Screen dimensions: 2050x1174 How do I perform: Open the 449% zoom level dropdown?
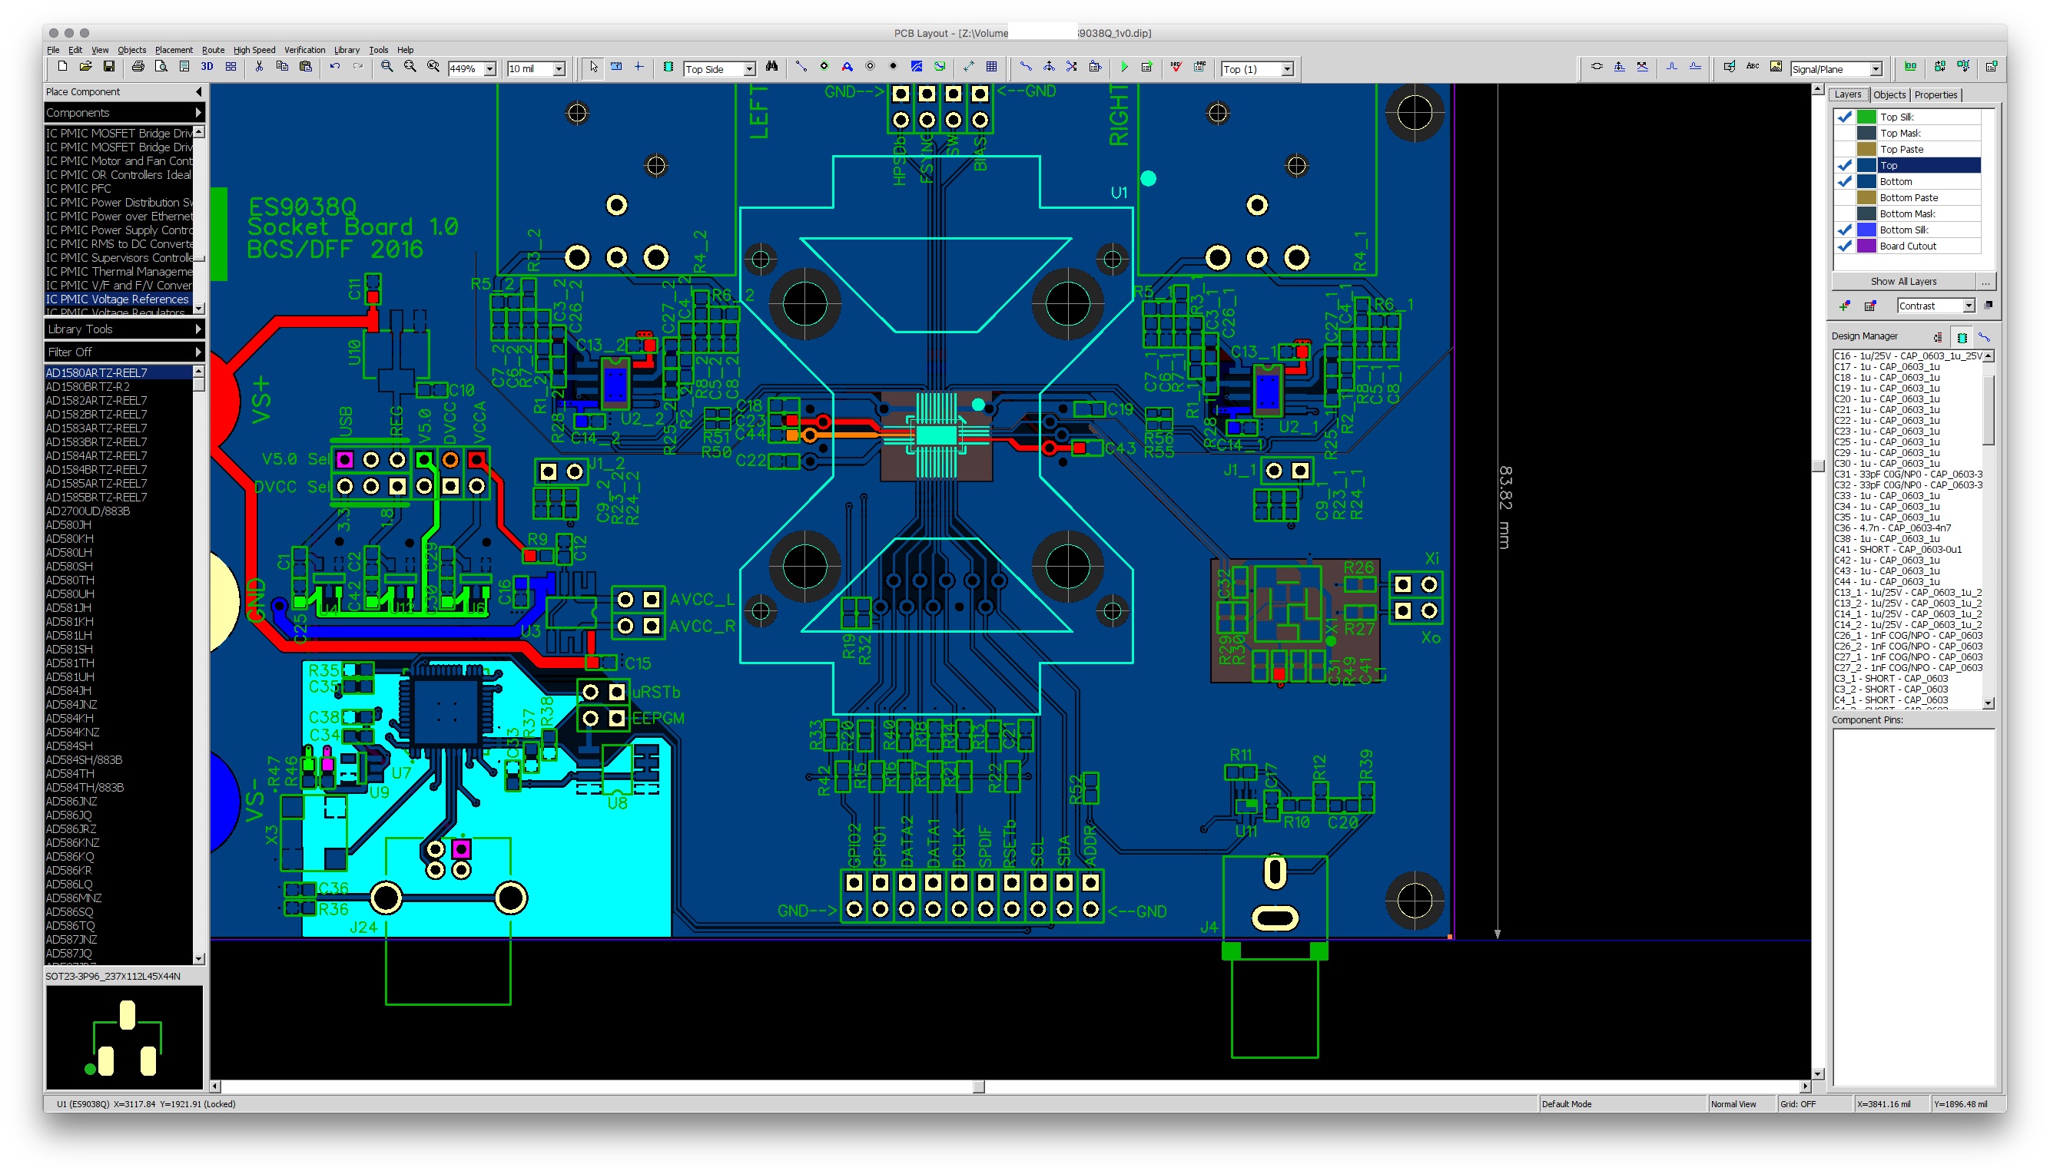[x=489, y=69]
